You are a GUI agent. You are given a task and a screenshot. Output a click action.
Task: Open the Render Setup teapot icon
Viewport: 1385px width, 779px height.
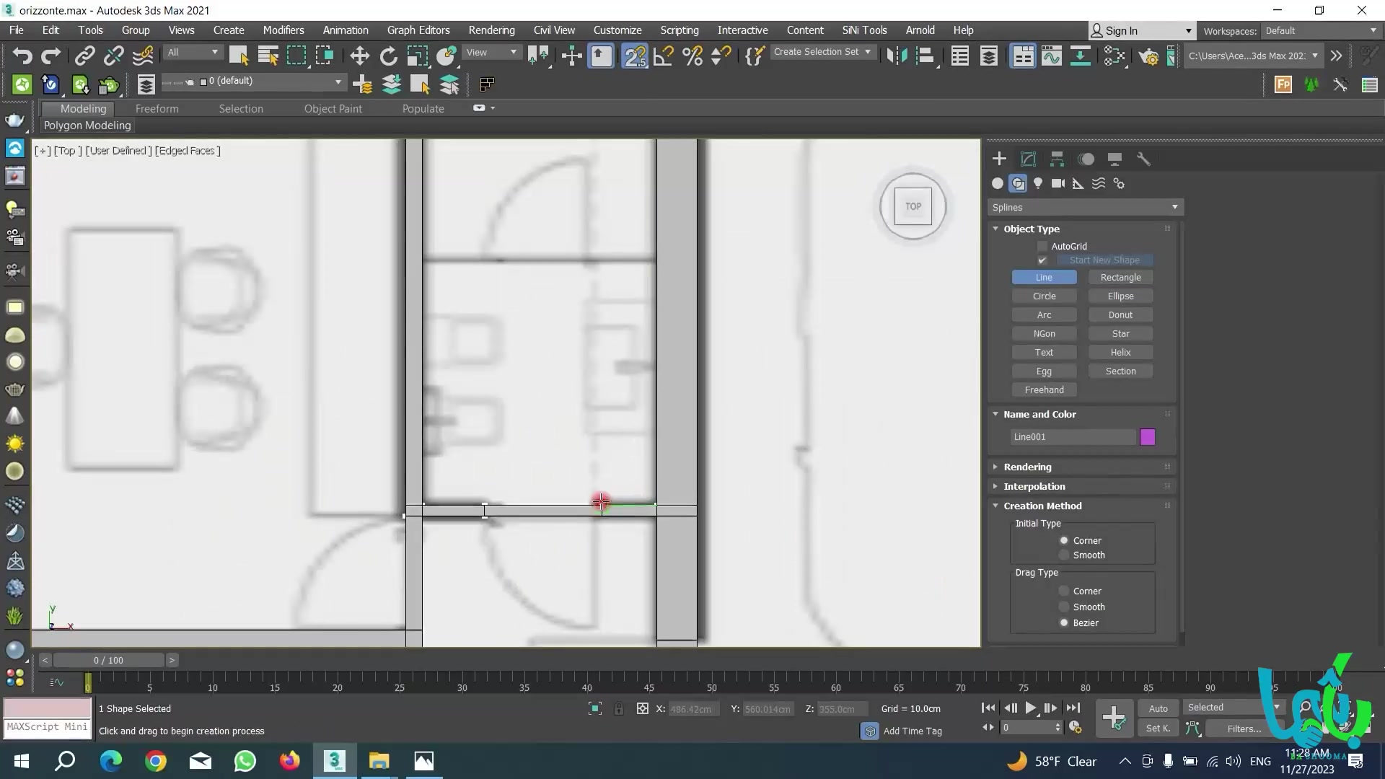1148,56
